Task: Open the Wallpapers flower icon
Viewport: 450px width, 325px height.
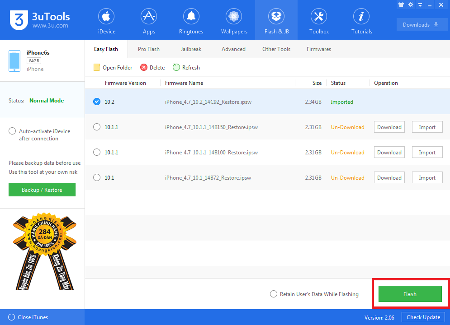Action: click(x=234, y=17)
